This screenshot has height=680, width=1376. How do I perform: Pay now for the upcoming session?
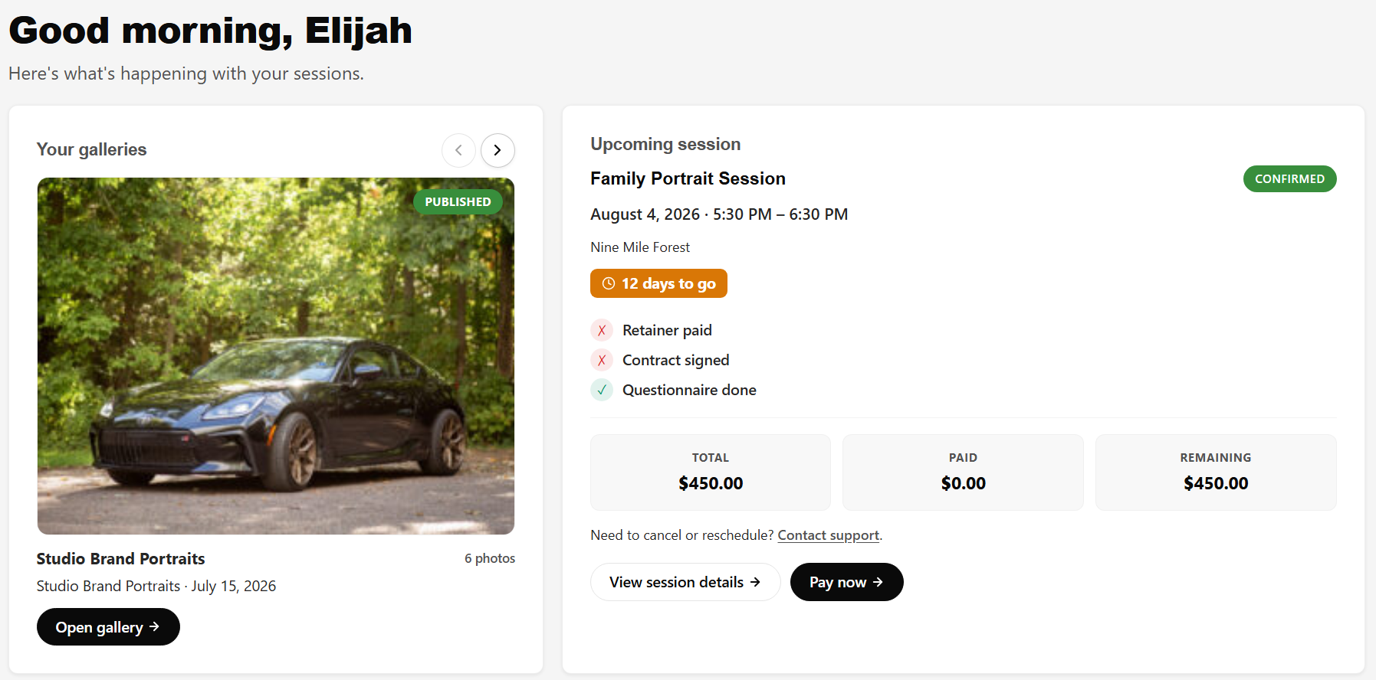pyautogui.click(x=846, y=582)
